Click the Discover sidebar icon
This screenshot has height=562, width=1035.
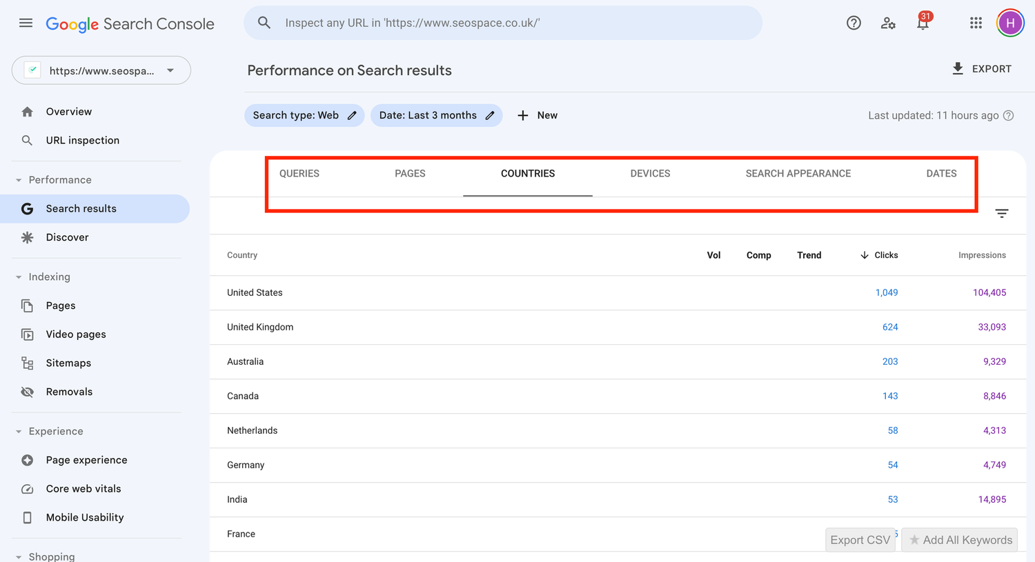tap(27, 237)
